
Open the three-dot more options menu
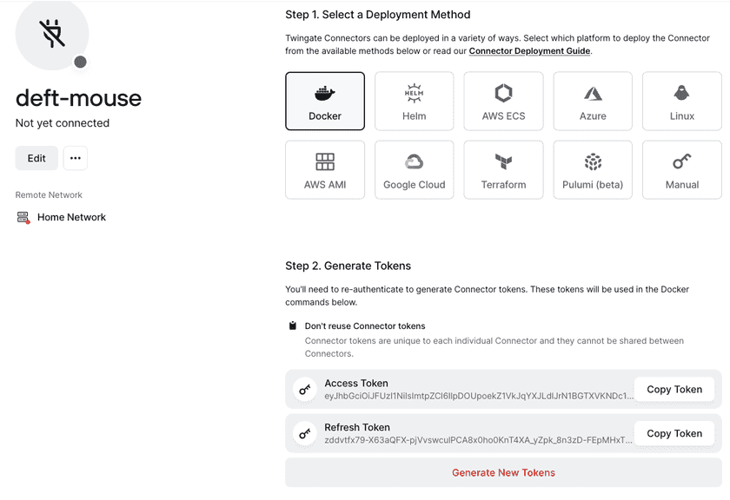[x=76, y=158]
